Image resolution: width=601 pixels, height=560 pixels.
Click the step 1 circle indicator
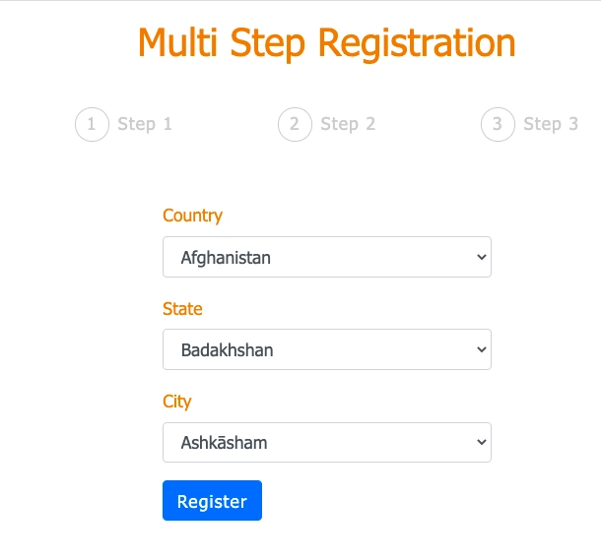tap(92, 124)
